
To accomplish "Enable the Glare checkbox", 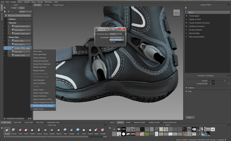I will 186,91.
